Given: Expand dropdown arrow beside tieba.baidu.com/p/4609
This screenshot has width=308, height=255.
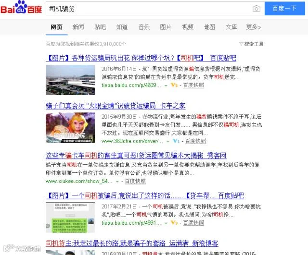Looking at the screenshot, I should [166, 85].
